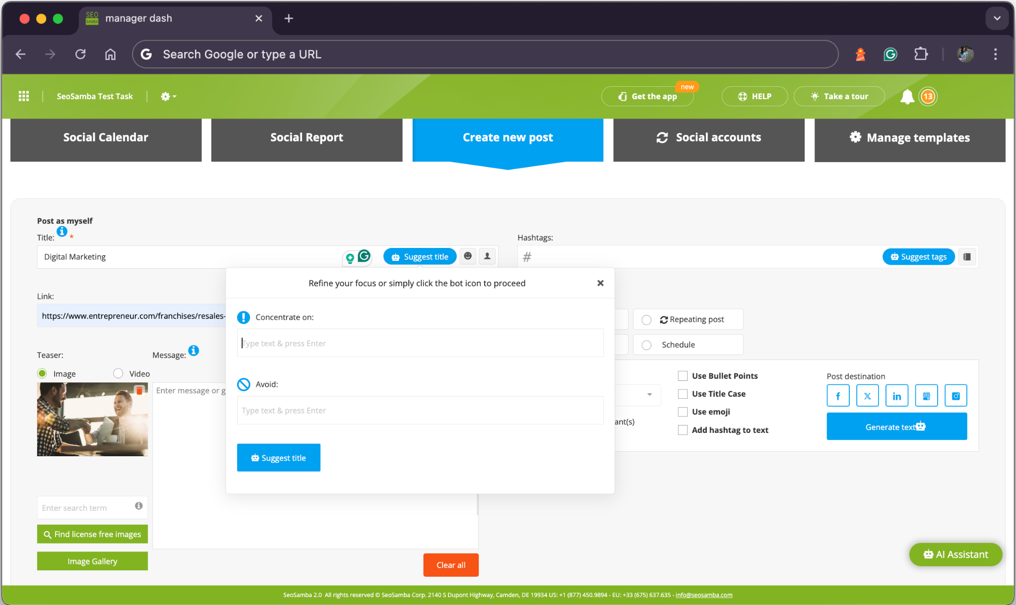
Task: Click Find license free images button
Action: pos(92,534)
